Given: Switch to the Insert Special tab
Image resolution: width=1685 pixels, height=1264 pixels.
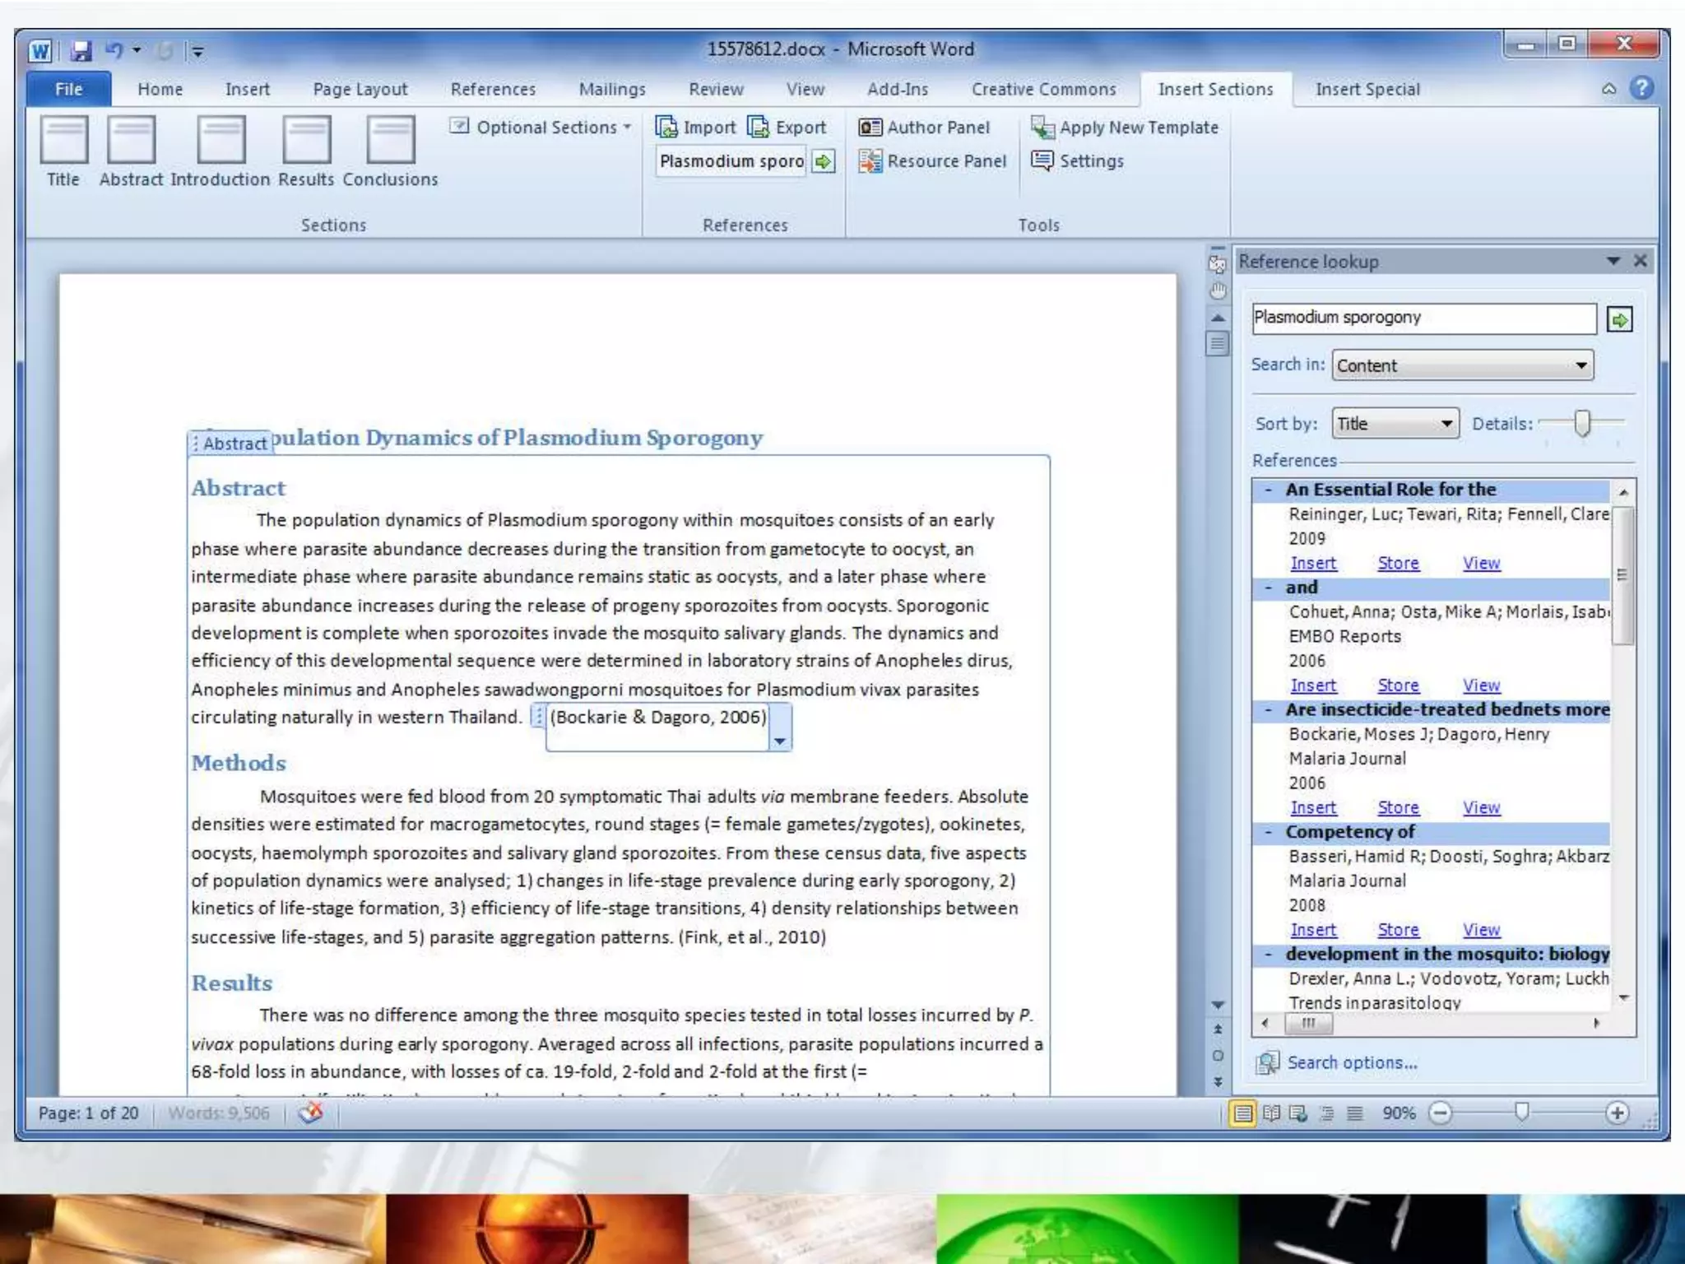Looking at the screenshot, I should 1367,90.
